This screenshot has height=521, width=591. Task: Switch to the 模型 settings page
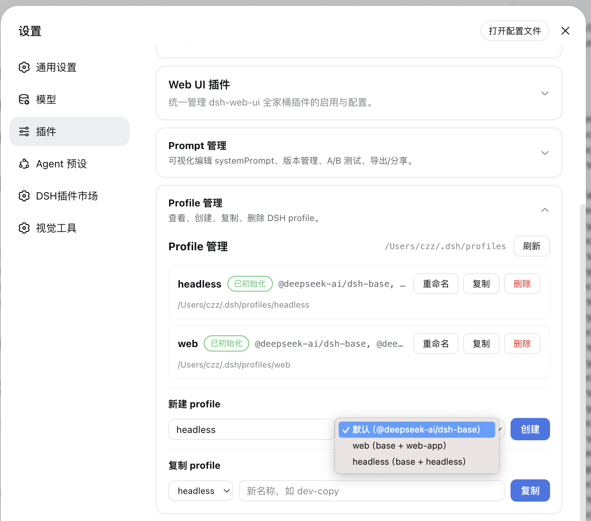pos(69,99)
